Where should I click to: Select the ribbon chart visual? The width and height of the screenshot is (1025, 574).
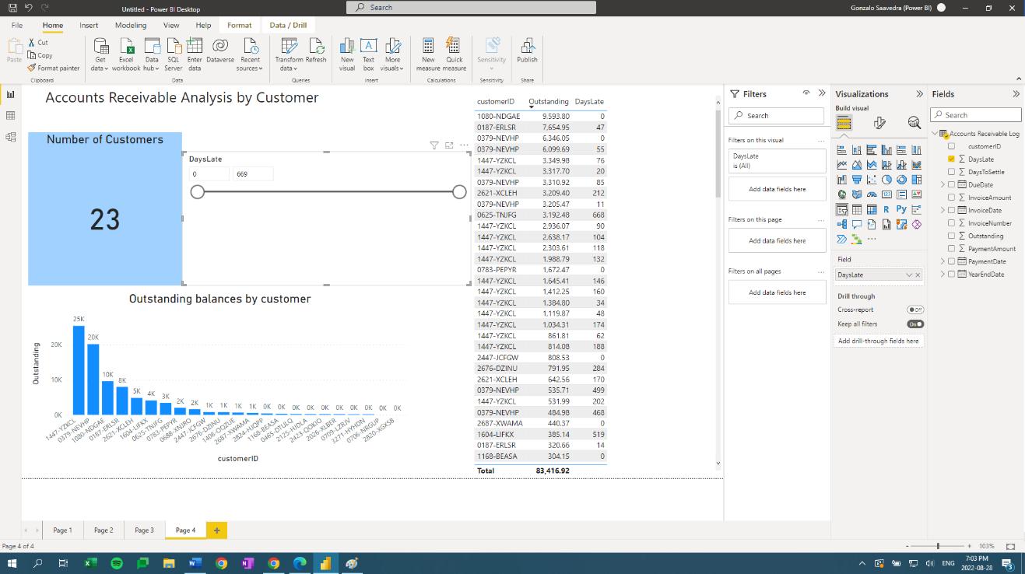[917, 165]
